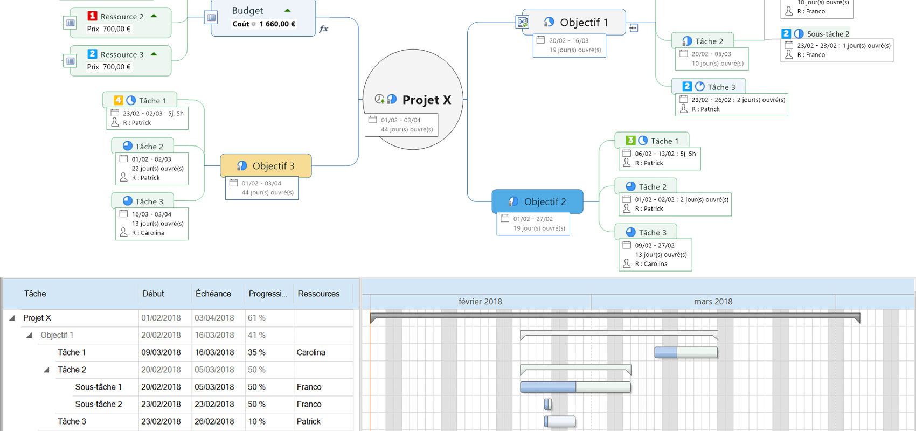Screen dimensions: 916x431
Task: Click the progress pie icon on Objectif 3
Action: 242,166
